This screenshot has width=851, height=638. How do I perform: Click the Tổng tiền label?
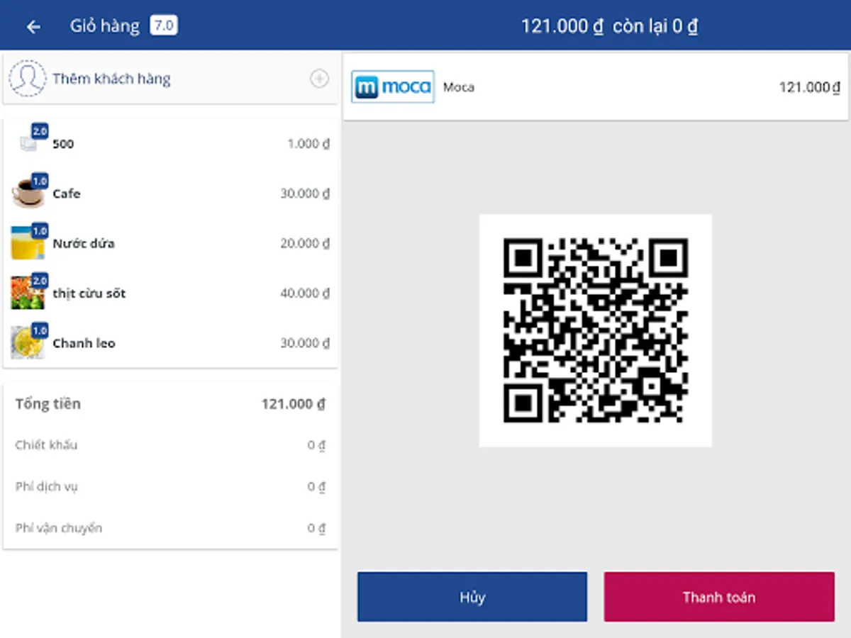(x=48, y=404)
